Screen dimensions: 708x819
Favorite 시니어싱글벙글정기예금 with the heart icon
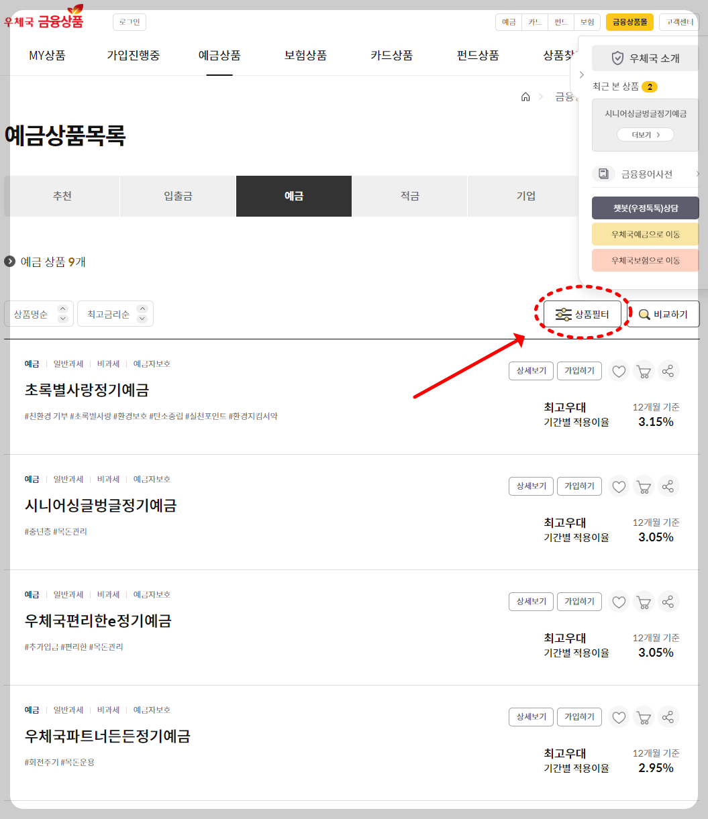coord(619,486)
